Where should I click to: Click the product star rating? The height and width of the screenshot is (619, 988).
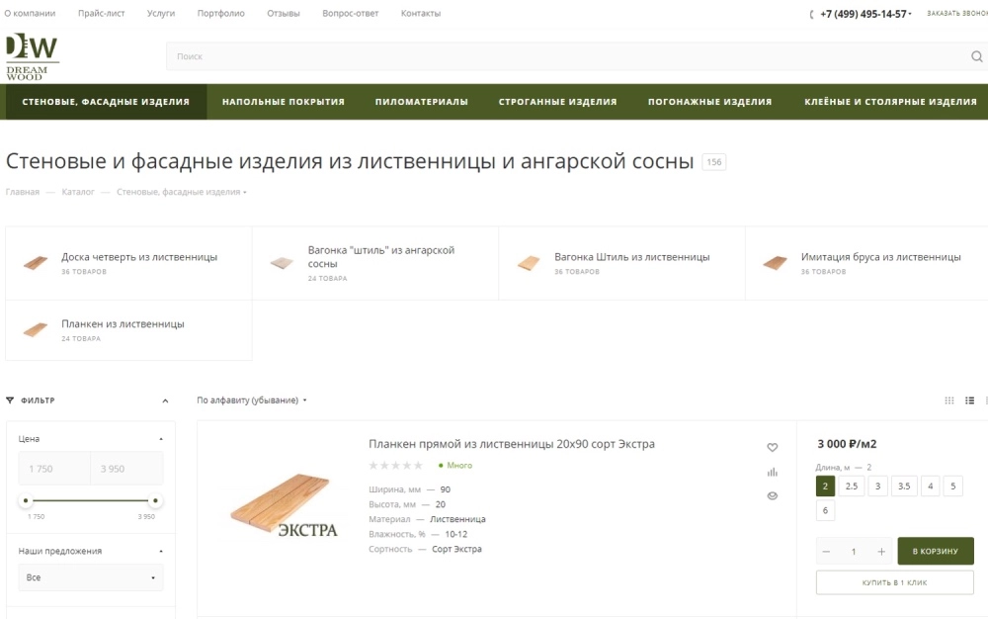point(396,465)
